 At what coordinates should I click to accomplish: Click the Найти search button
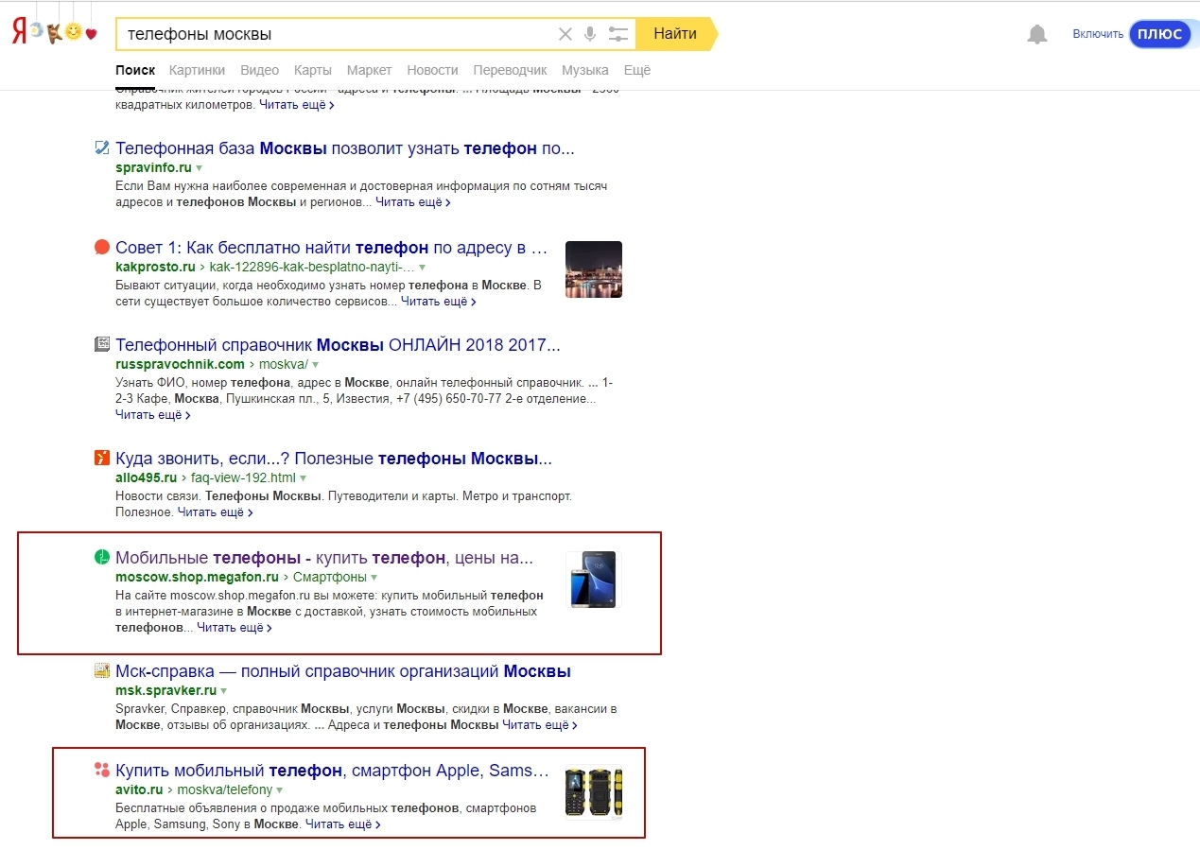point(675,34)
